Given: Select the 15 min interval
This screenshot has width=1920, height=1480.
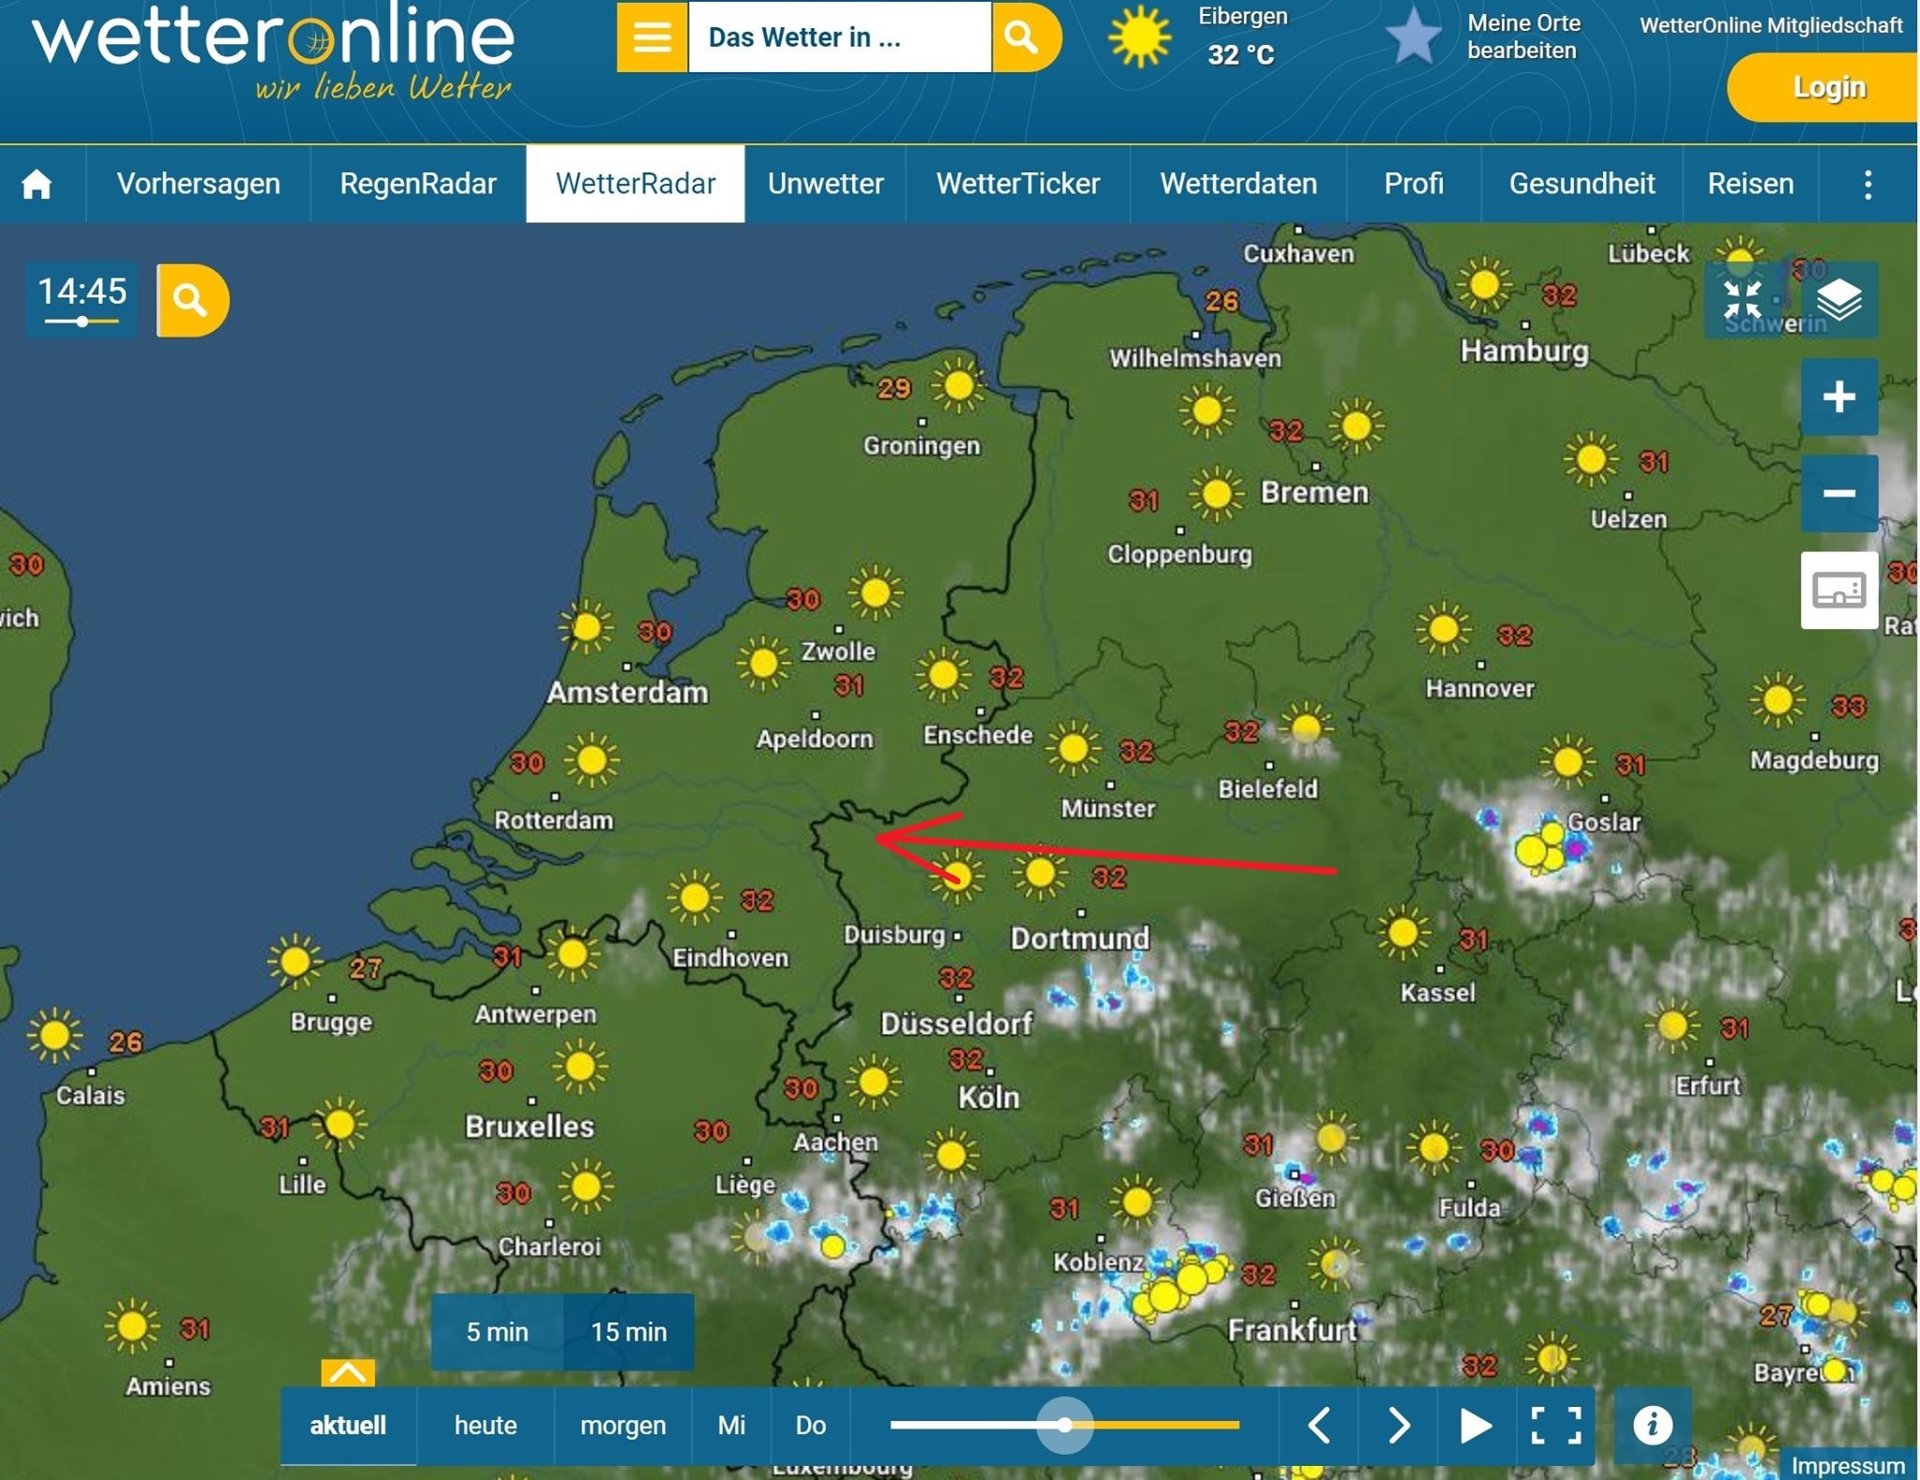Looking at the screenshot, I should (x=629, y=1332).
